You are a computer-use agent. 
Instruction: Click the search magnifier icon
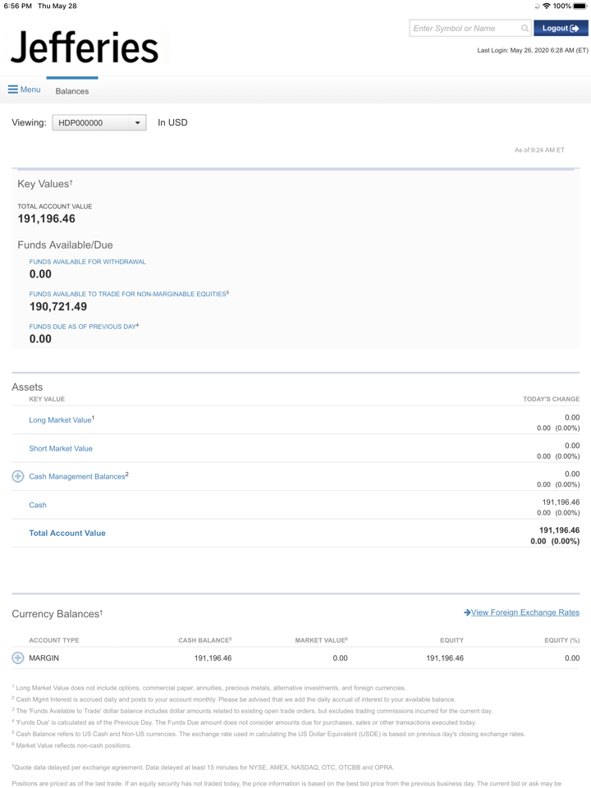pyautogui.click(x=525, y=29)
